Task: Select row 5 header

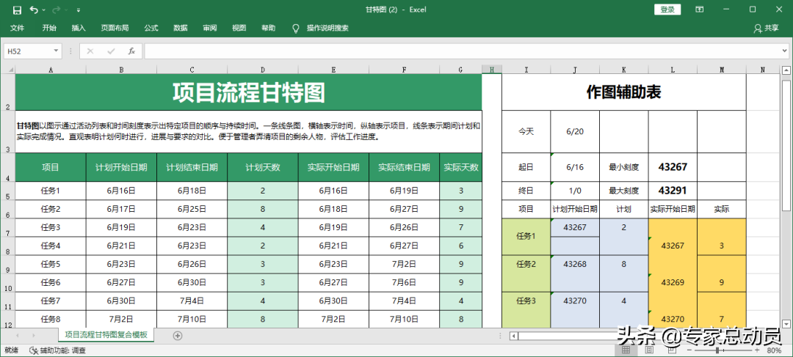Action: (7, 191)
